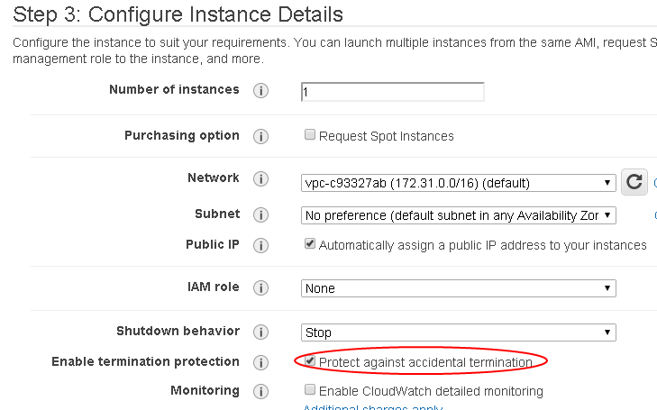Enable Request Spot Instances checkbox
Screen dimensions: 657x410
pos(310,134)
